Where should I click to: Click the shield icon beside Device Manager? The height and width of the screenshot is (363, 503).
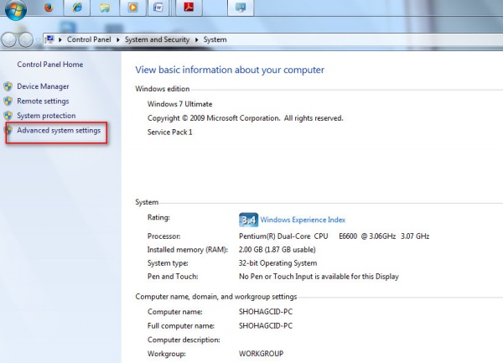[x=8, y=86]
